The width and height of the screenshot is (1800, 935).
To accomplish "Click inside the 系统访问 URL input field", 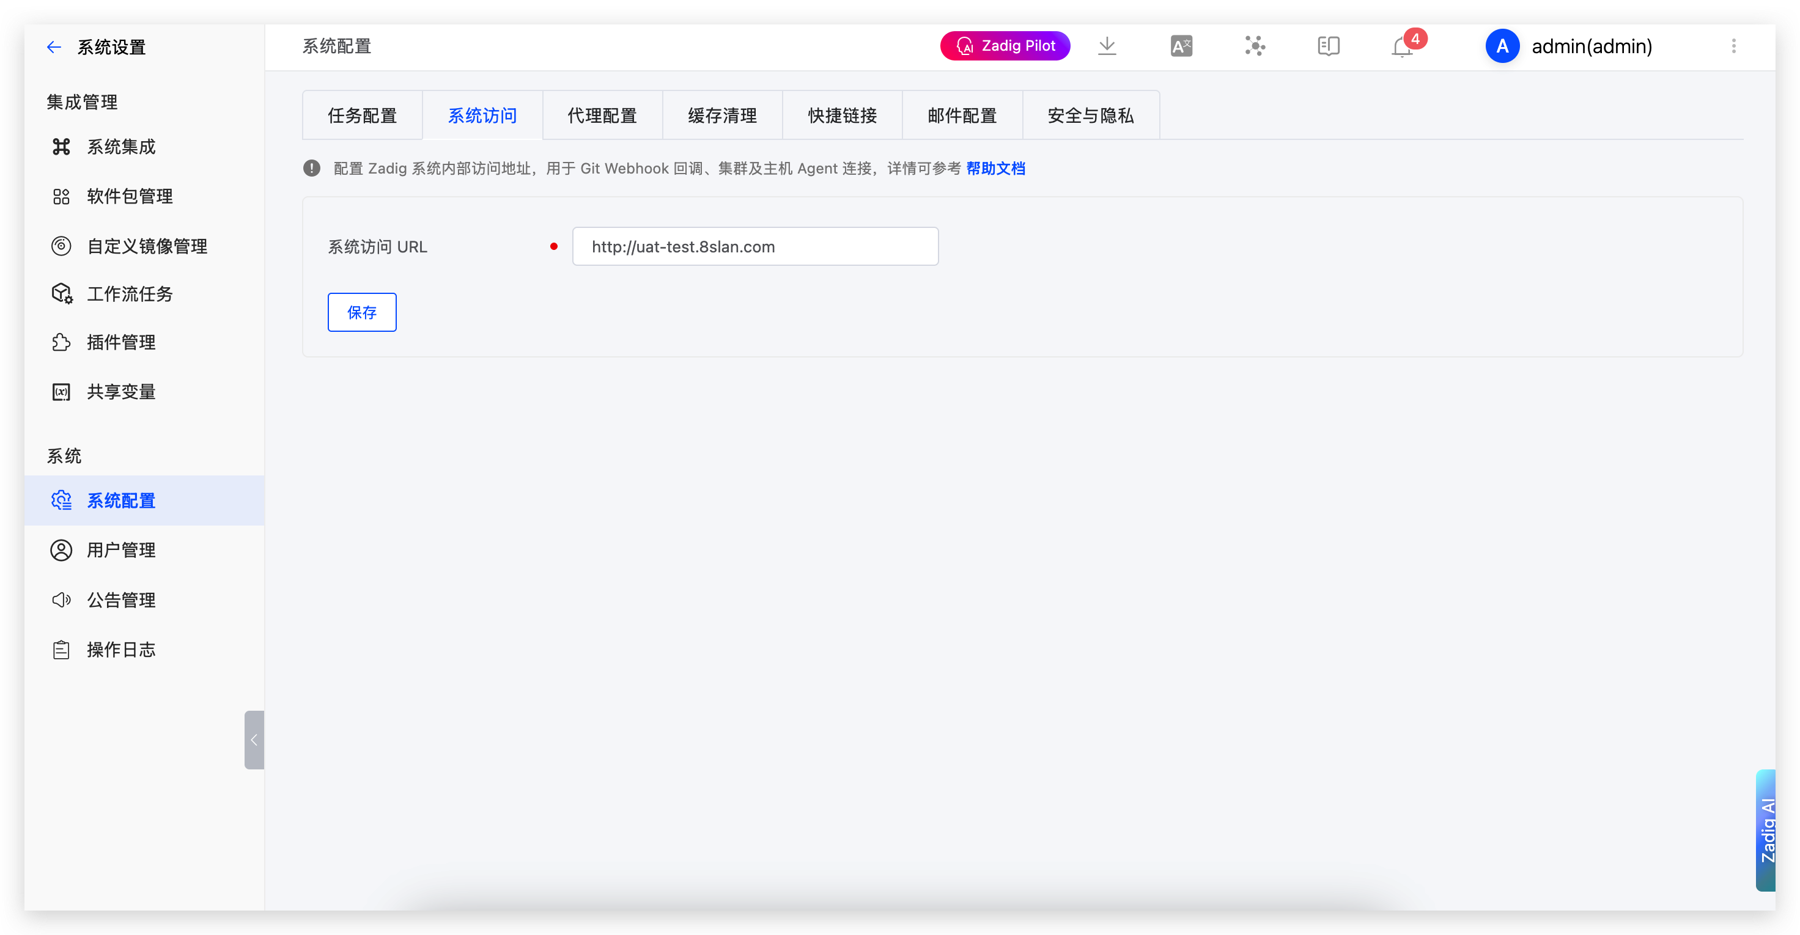I will pos(754,246).
